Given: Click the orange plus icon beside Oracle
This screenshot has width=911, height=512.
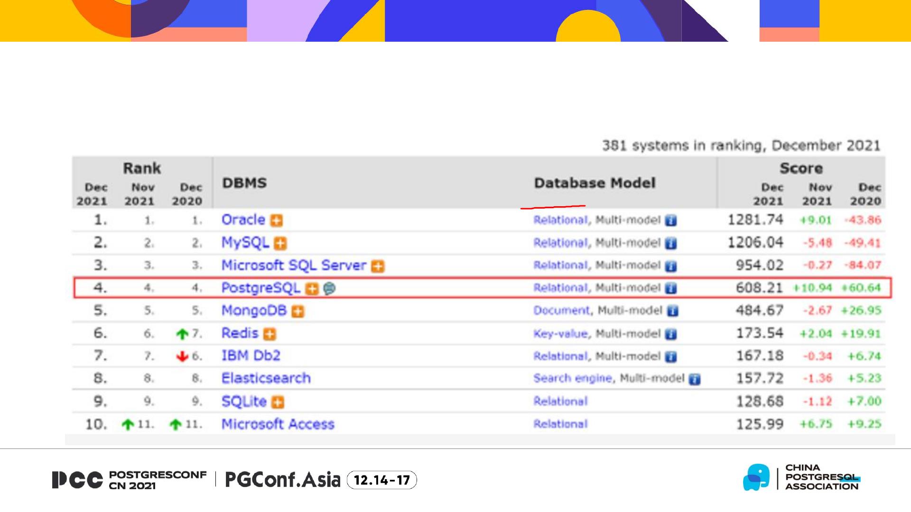Looking at the screenshot, I should click(x=277, y=220).
